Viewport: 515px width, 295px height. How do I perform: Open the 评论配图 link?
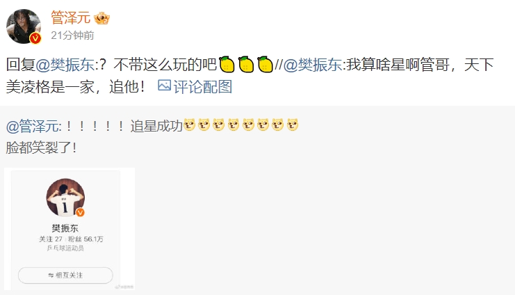pos(203,86)
